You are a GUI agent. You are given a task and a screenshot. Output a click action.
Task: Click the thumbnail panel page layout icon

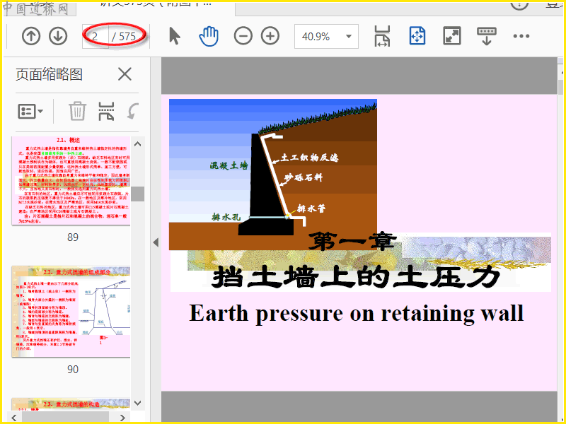tap(106, 111)
